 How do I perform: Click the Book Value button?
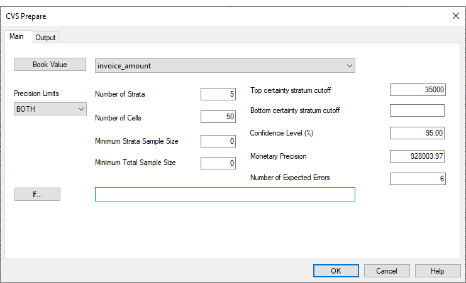click(50, 65)
